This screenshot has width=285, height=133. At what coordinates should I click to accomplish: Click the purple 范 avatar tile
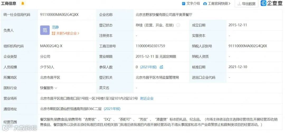tap(45, 30)
